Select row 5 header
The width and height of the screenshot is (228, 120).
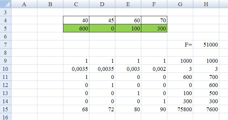[x=6, y=28]
